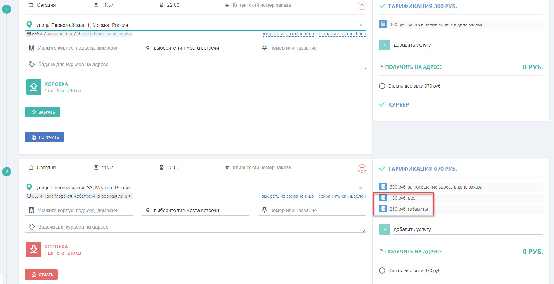Focus Задача для курьера на адресе, order 2

[196, 227]
